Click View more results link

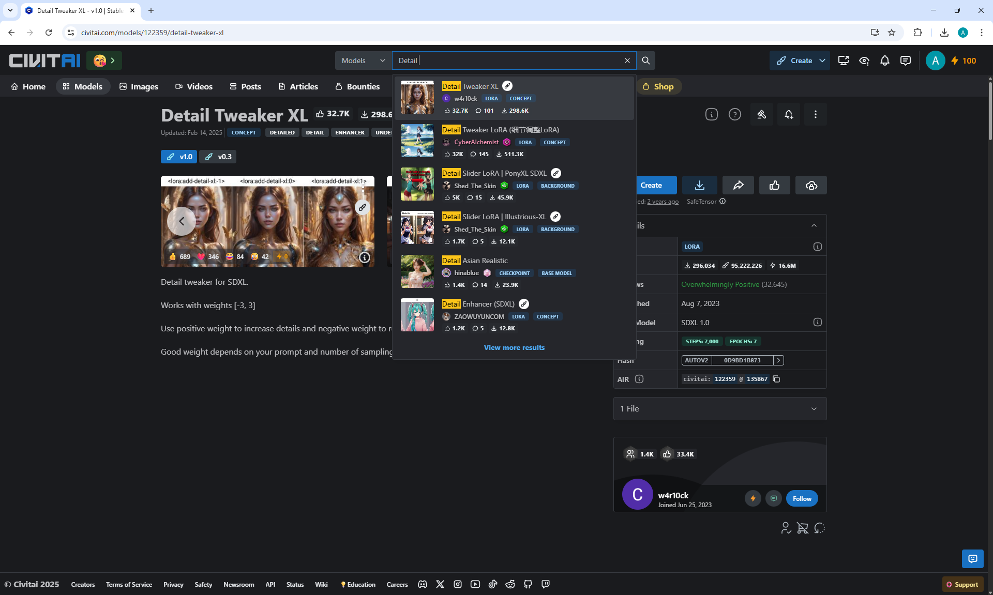[x=514, y=347]
